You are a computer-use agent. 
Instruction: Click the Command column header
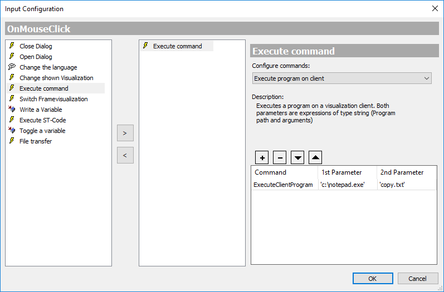[285, 172]
